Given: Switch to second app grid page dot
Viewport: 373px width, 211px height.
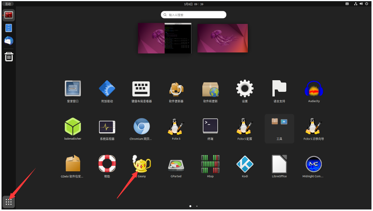Looking at the screenshot, I should point(197,206).
